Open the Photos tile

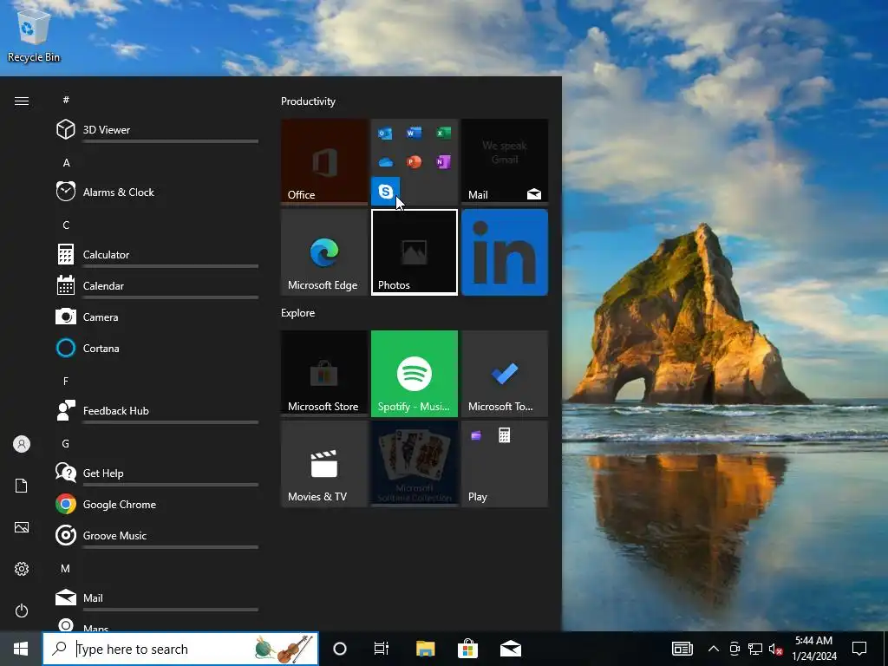coord(415,252)
